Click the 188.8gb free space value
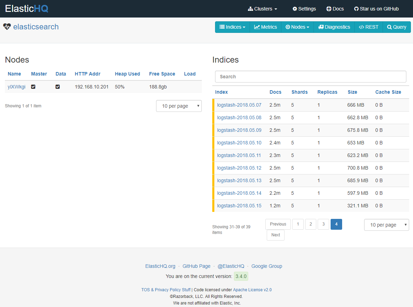 [158, 87]
